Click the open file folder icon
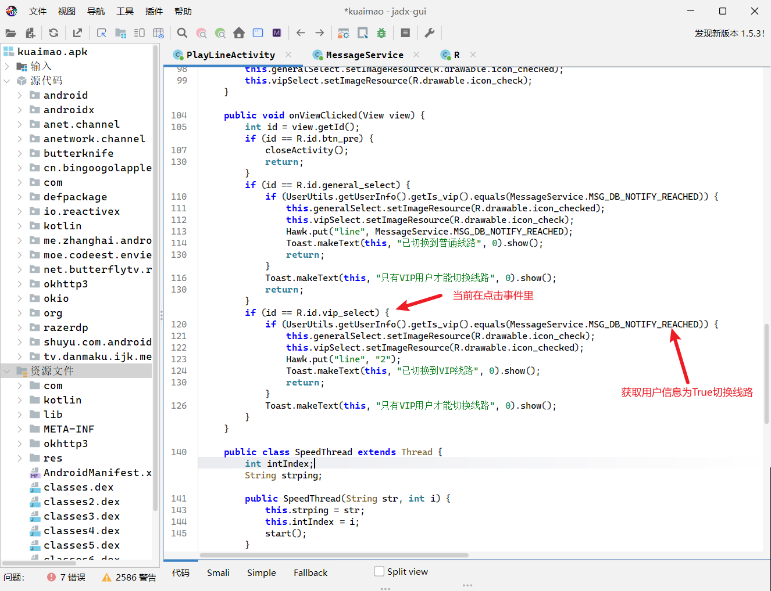This screenshot has width=771, height=591. click(x=10, y=33)
